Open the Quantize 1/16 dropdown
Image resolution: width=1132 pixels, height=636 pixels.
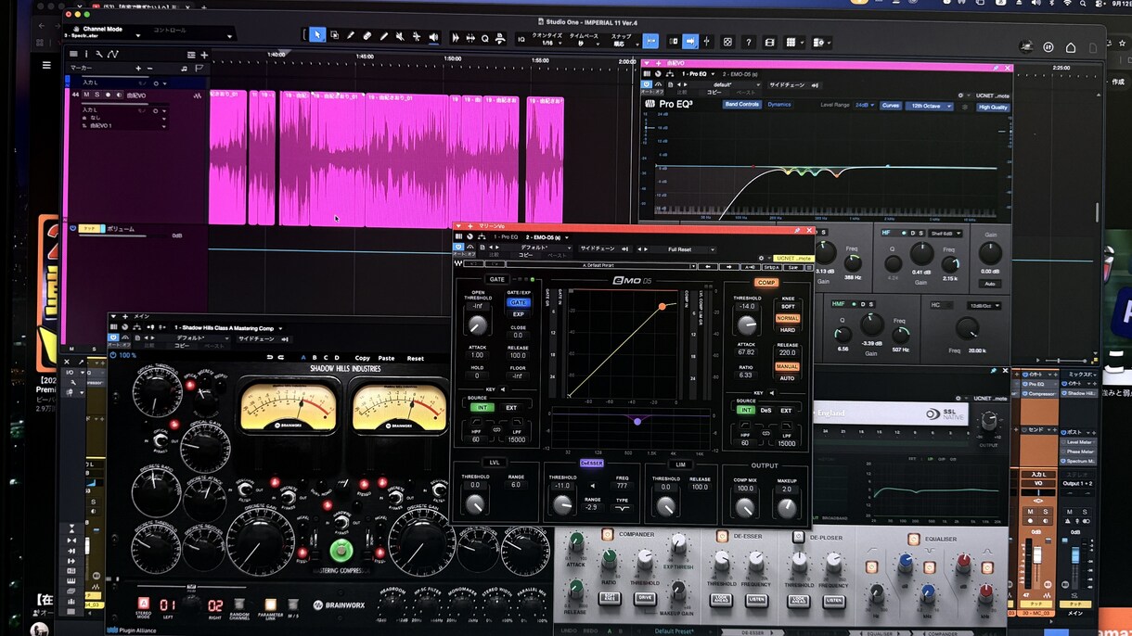pos(547,44)
